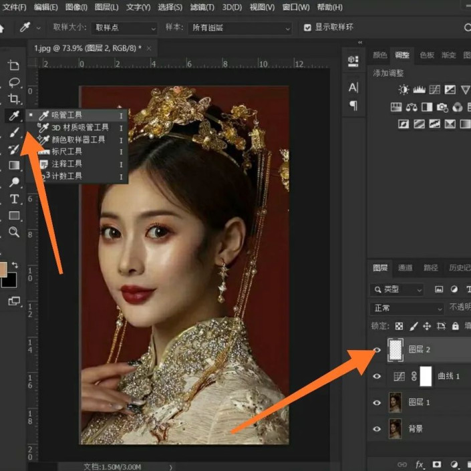
Task: Choose 颜色取样器工具 from the flyout
Action: coord(77,140)
